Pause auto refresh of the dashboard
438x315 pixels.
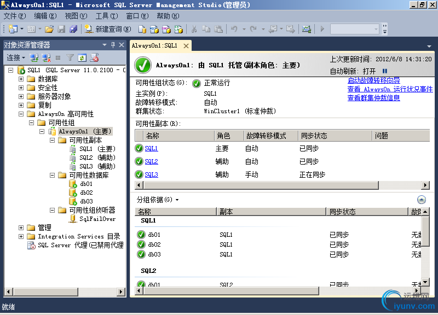[385, 71]
